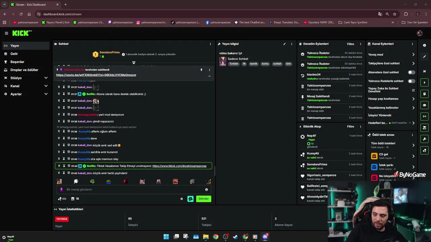This screenshot has height=242, width=431.
Task: Open Yayın bilgisi three-dot menu
Action: pyautogui.click(x=292, y=44)
